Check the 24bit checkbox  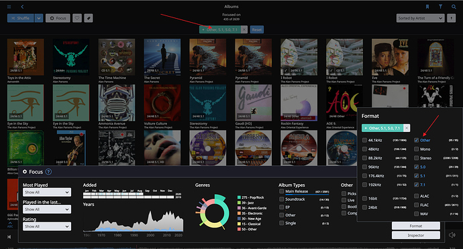(x=364, y=207)
